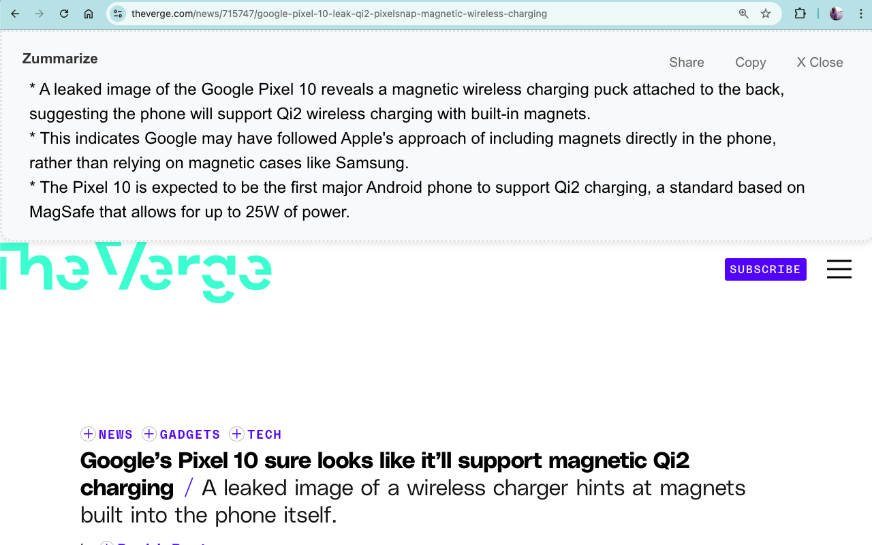The width and height of the screenshot is (872, 545).
Task: Share the Zummarize summary
Action: click(687, 62)
